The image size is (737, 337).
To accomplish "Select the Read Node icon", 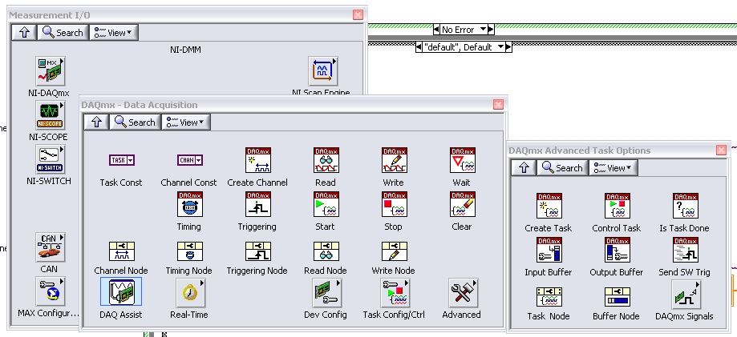I will pyautogui.click(x=326, y=251).
